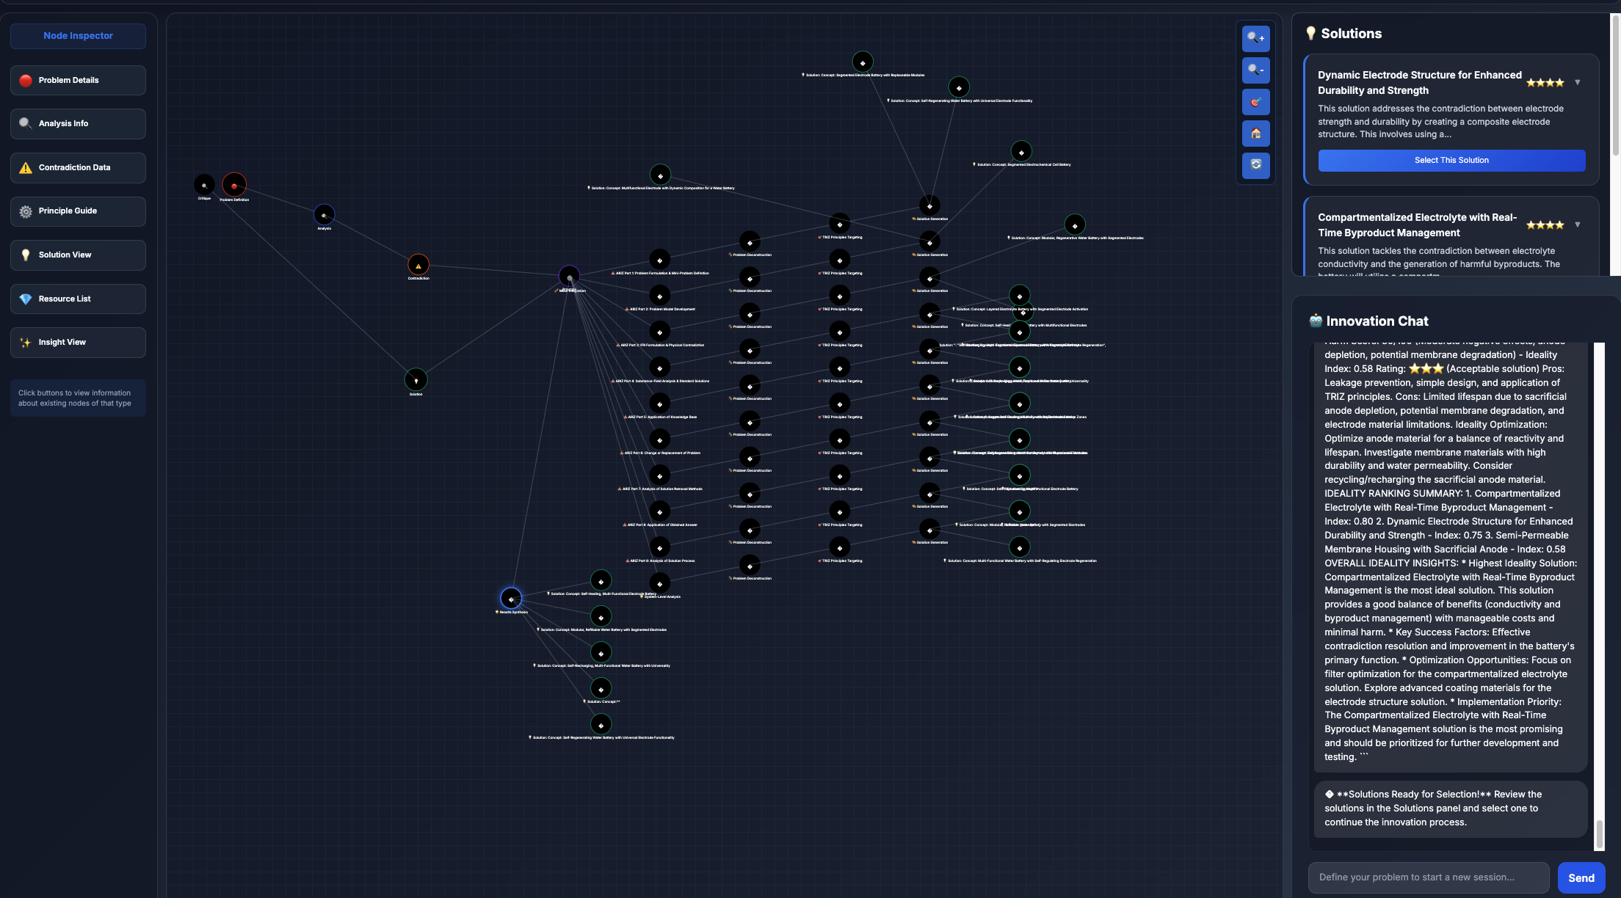This screenshot has height=898, width=1621.
Task: Click the four-star rating on Compartmentalized card
Action: point(1545,224)
